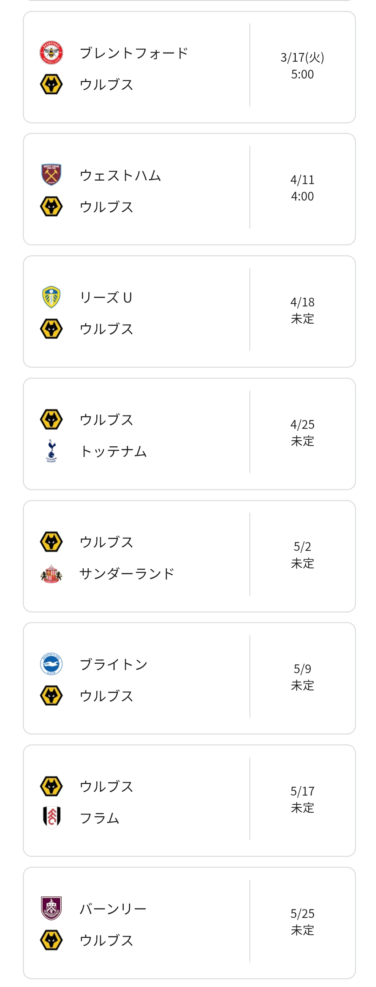
Task: Click the West Ham United crest
Action: (51, 175)
